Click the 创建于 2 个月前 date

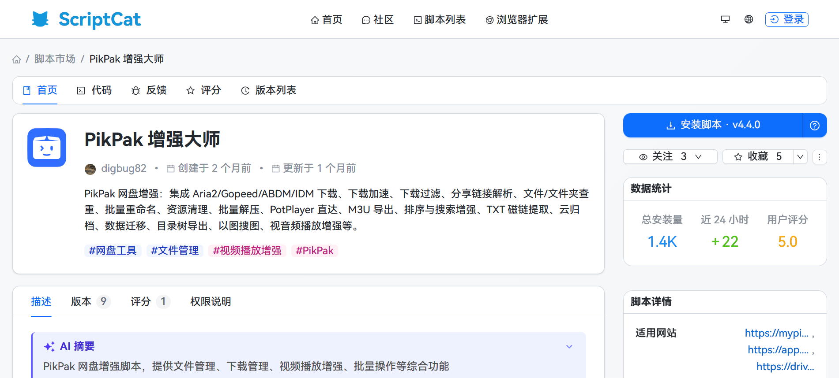point(209,168)
